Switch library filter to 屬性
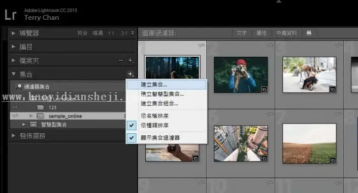The height and width of the screenshot is (193, 358). pos(262,33)
